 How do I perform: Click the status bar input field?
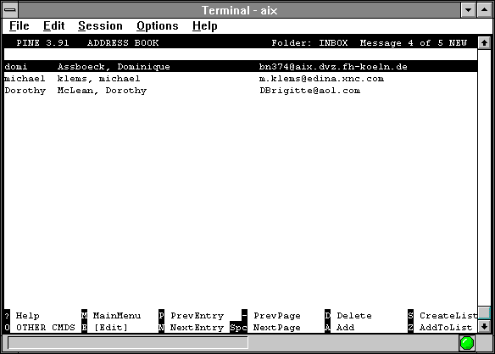coord(128,343)
